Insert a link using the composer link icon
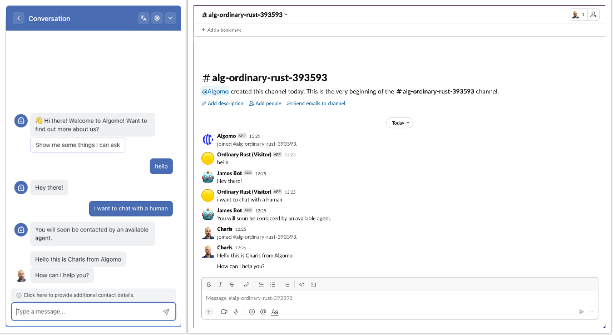Image resolution: width=613 pixels, height=335 pixels. pyautogui.click(x=246, y=284)
